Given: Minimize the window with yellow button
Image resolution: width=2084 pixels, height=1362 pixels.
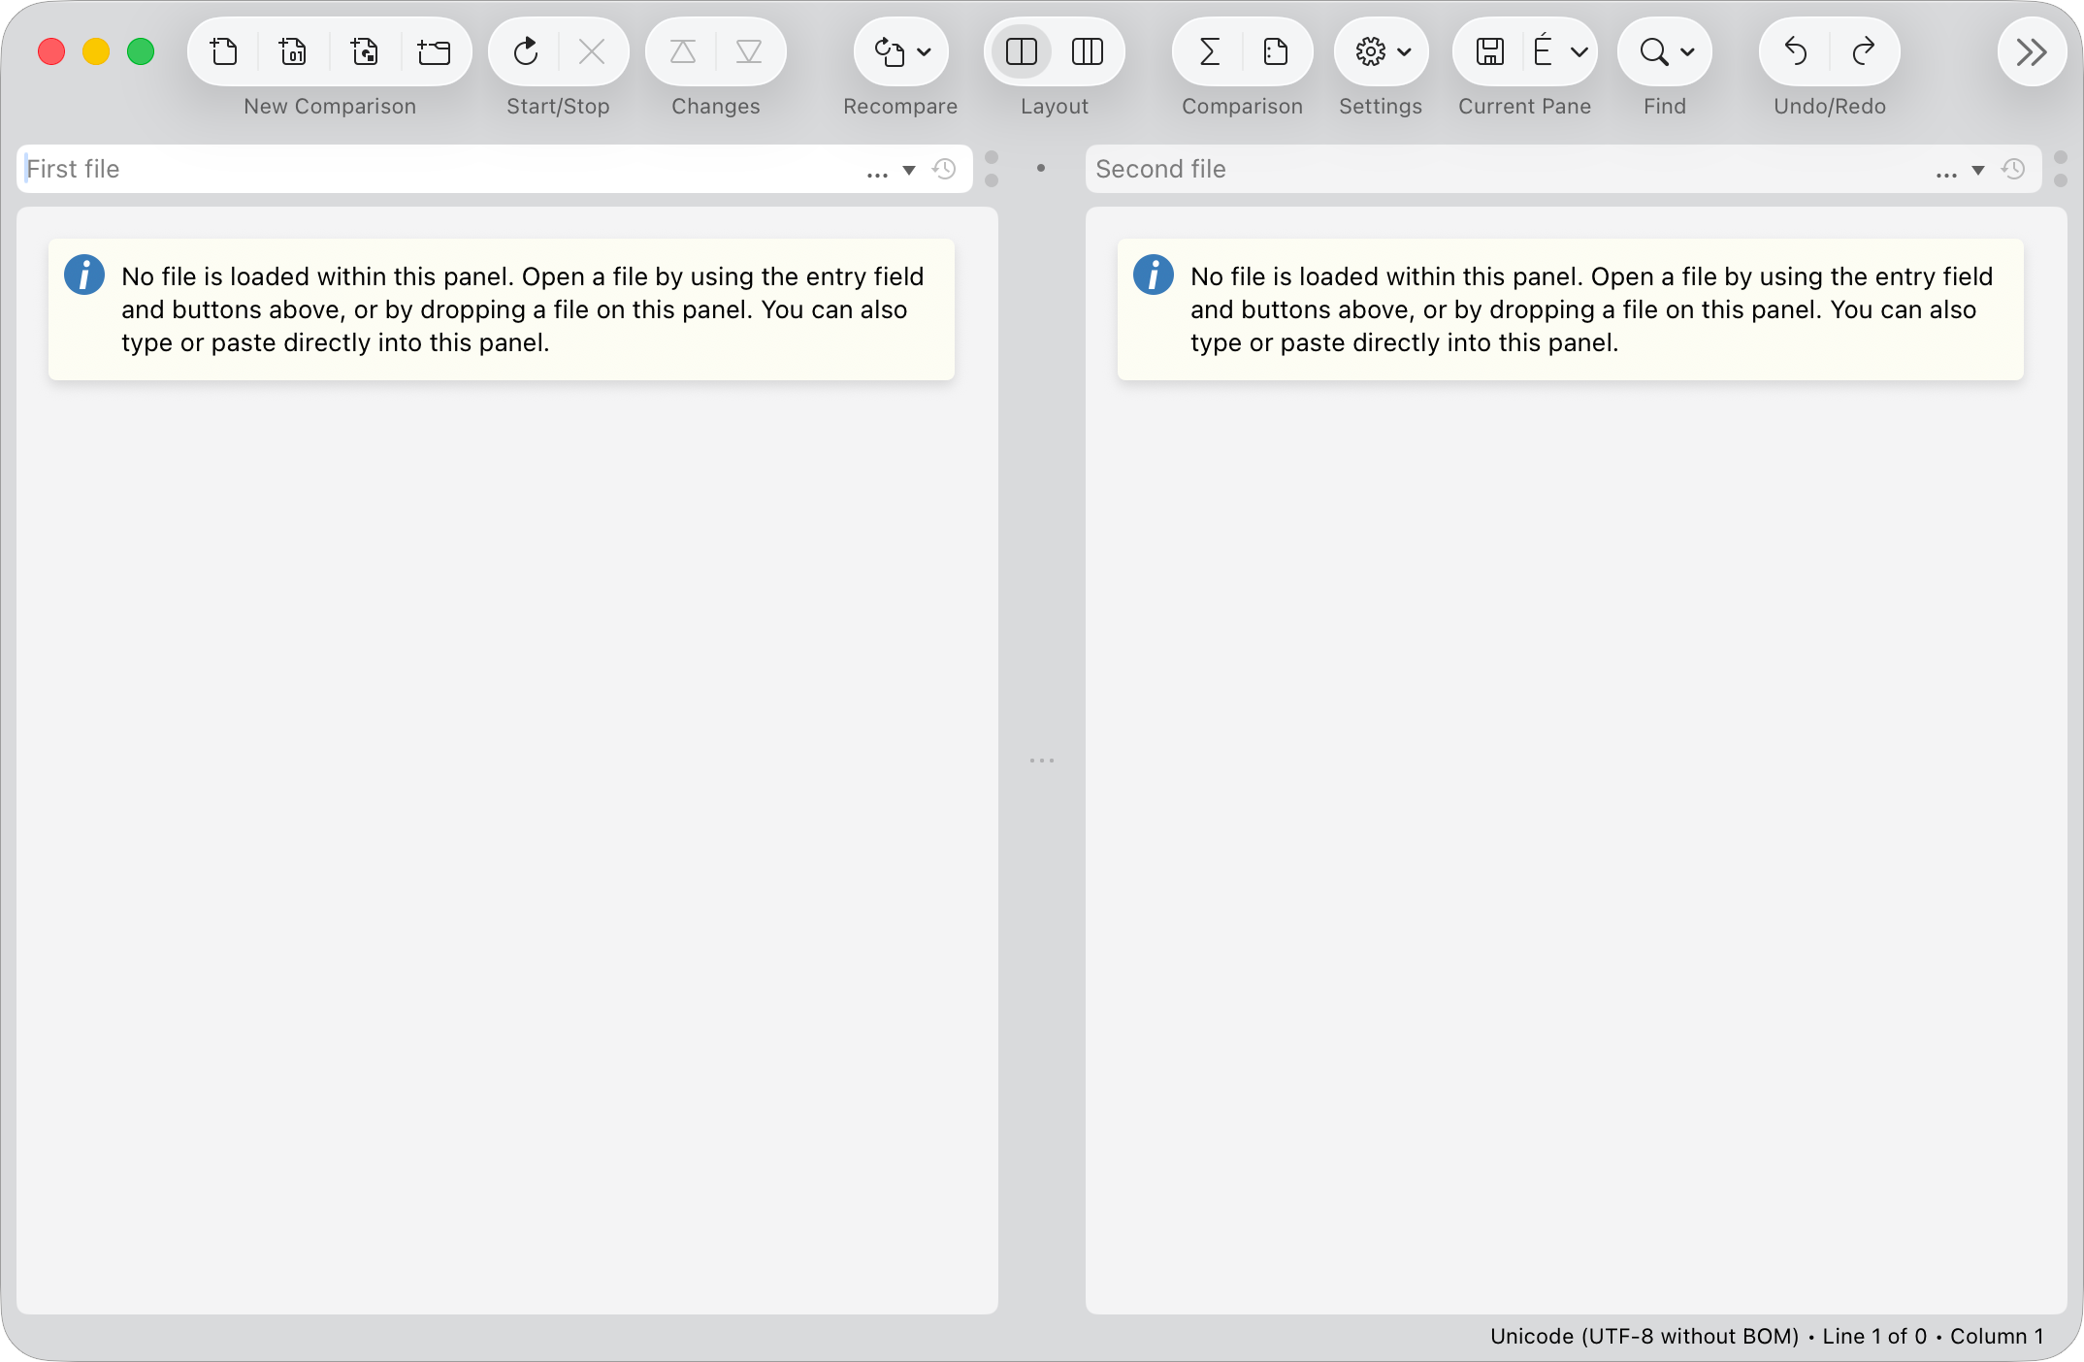Looking at the screenshot, I should (x=96, y=51).
